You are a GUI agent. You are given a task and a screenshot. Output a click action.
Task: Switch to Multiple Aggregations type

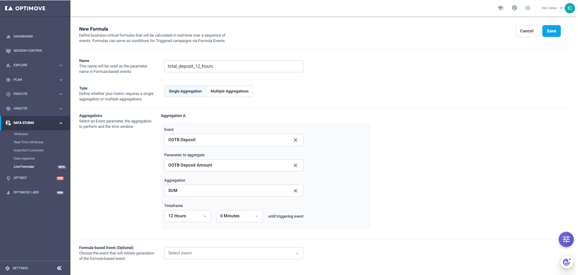230,91
